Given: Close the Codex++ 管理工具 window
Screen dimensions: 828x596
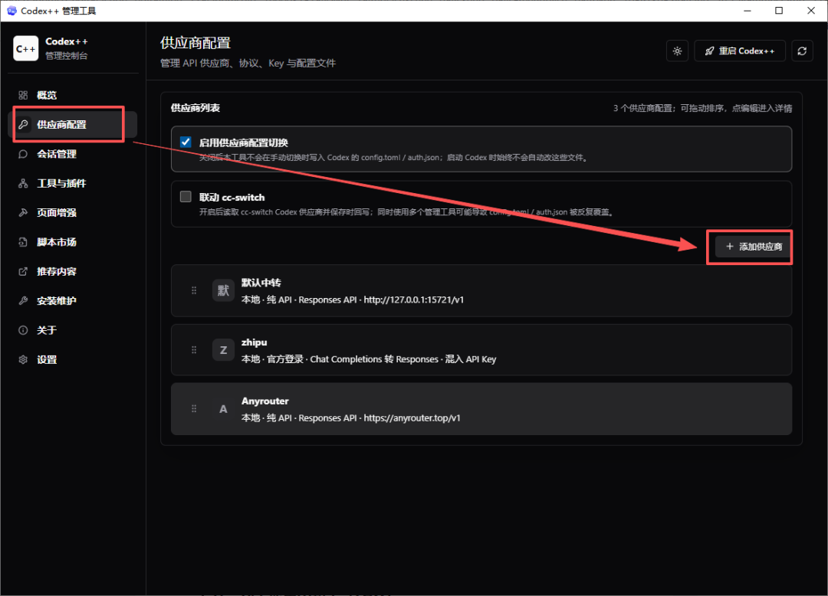Looking at the screenshot, I should pyautogui.click(x=811, y=11).
